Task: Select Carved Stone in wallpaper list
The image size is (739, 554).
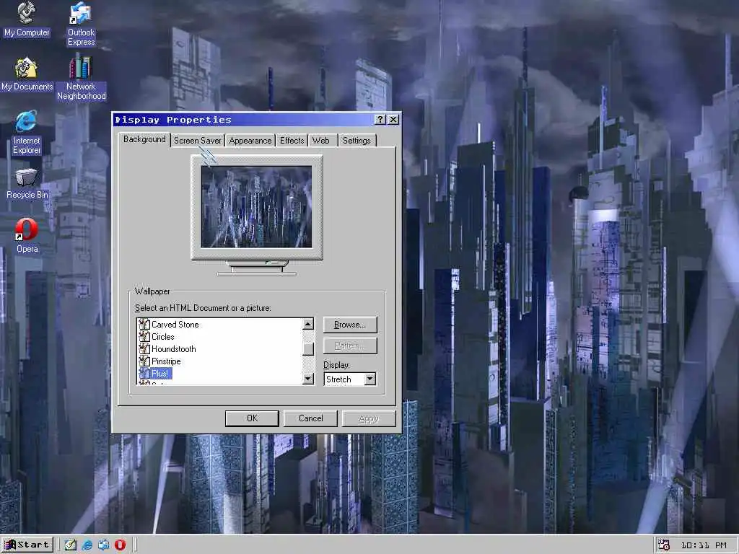Action: [175, 325]
